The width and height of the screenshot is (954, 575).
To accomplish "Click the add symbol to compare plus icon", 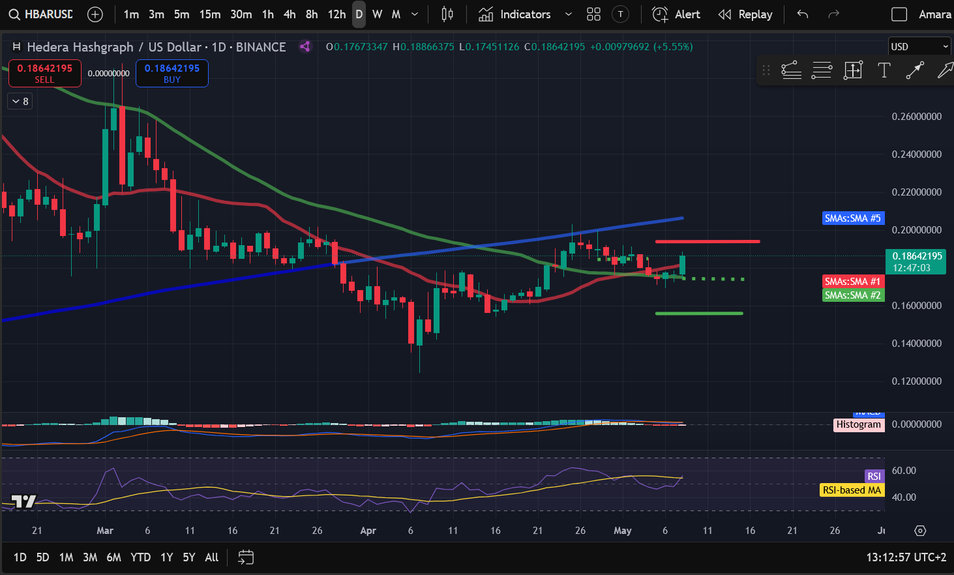I will tap(95, 14).
